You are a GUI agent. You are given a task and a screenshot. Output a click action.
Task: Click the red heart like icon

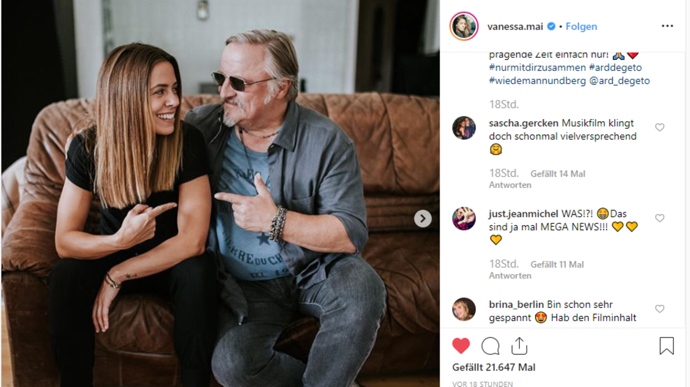461,346
